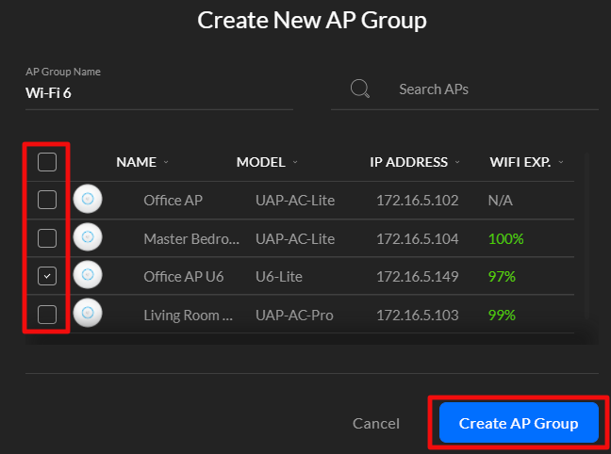Enable the Master Bedroom AP checkbox

(47, 238)
